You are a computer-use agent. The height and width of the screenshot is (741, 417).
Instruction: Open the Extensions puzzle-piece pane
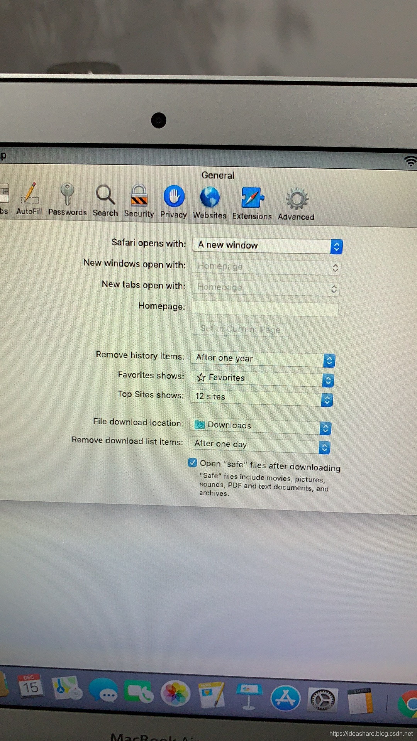252,204
